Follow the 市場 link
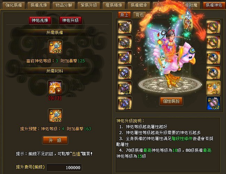Image resolution: width=226 pixels, height=174 pixels. pos(76,154)
